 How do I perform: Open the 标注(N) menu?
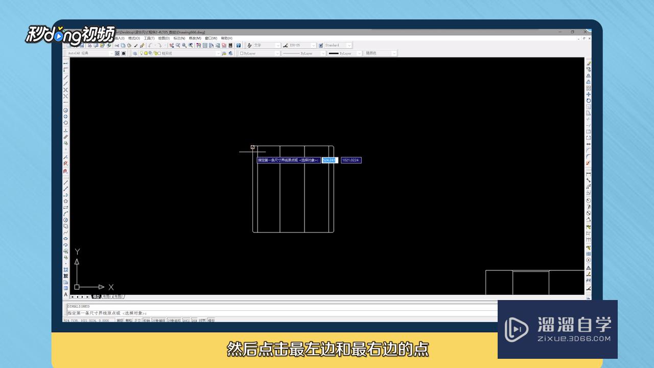tap(179, 38)
